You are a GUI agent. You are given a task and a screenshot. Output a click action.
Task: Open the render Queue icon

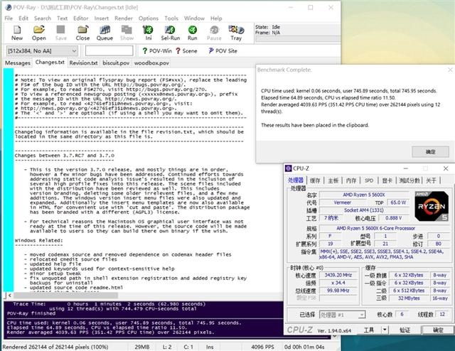pos(105,32)
